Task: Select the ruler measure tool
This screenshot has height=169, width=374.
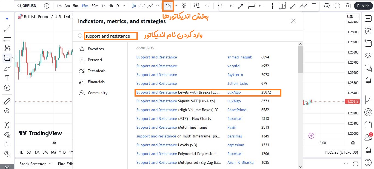Action: click(x=7, y=101)
